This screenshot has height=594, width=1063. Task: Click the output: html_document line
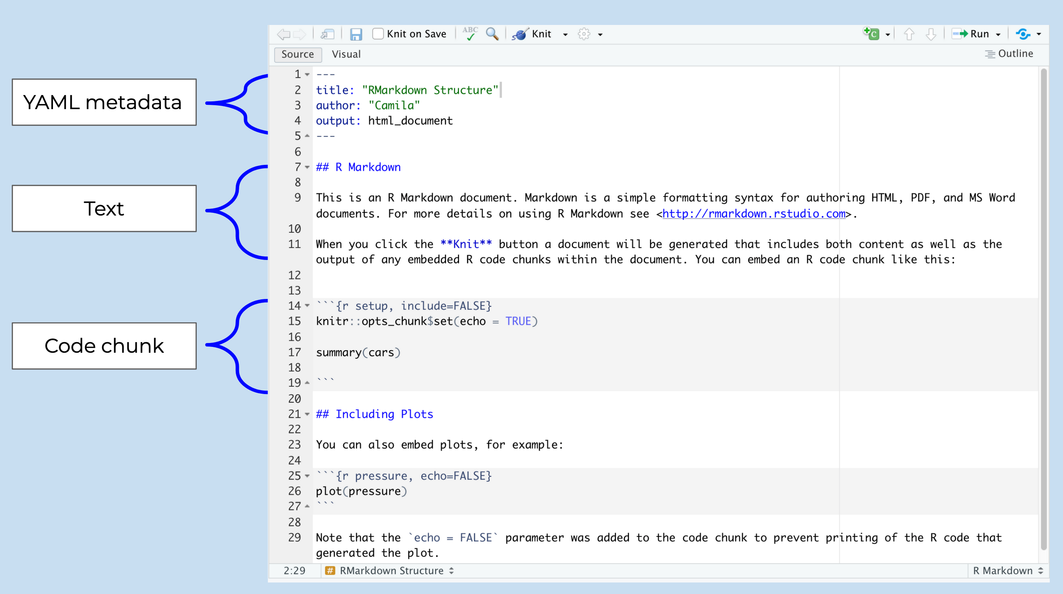point(384,120)
